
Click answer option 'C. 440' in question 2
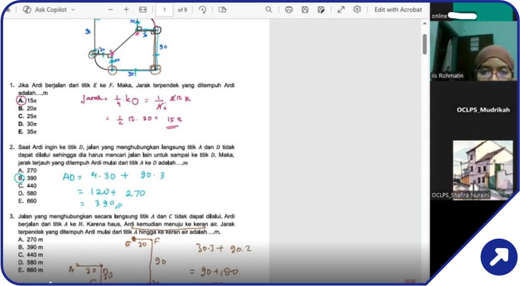coord(28,186)
